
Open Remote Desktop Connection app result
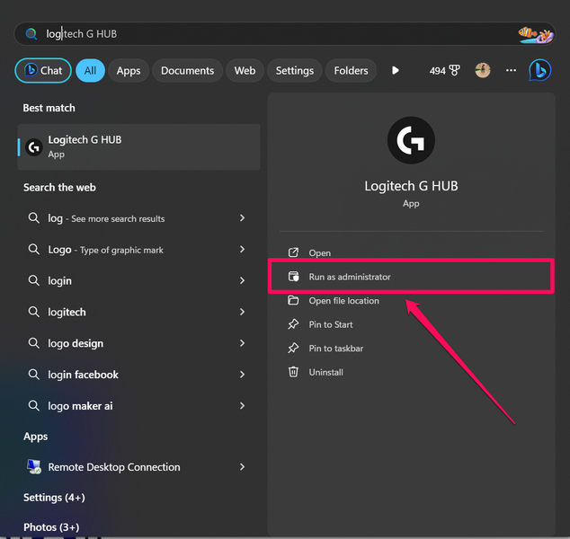[113, 467]
